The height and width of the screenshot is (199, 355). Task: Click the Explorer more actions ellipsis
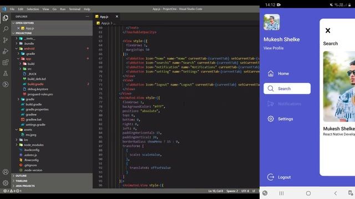[x=88, y=17]
